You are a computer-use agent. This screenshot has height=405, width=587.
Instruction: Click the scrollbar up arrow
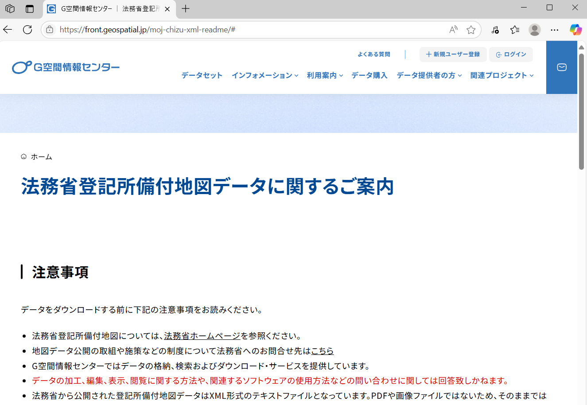click(581, 47)
